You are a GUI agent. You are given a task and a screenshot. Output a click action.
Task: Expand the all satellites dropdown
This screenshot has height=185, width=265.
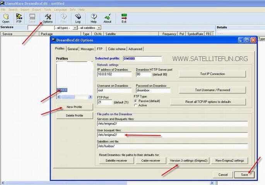tap(99, 28)
